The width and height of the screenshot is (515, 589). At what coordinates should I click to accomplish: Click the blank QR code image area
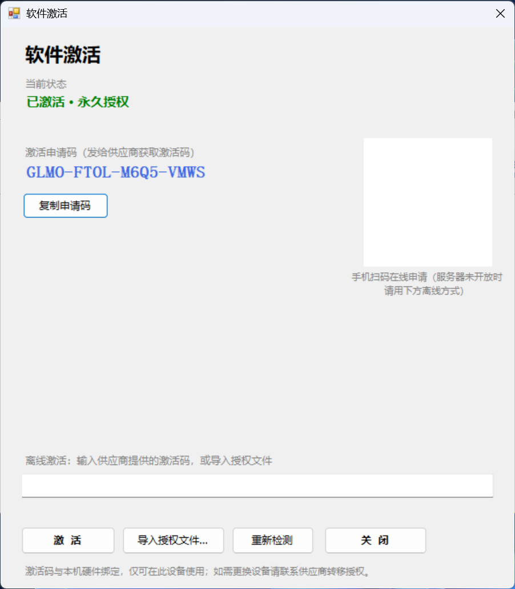pos(428,202)
